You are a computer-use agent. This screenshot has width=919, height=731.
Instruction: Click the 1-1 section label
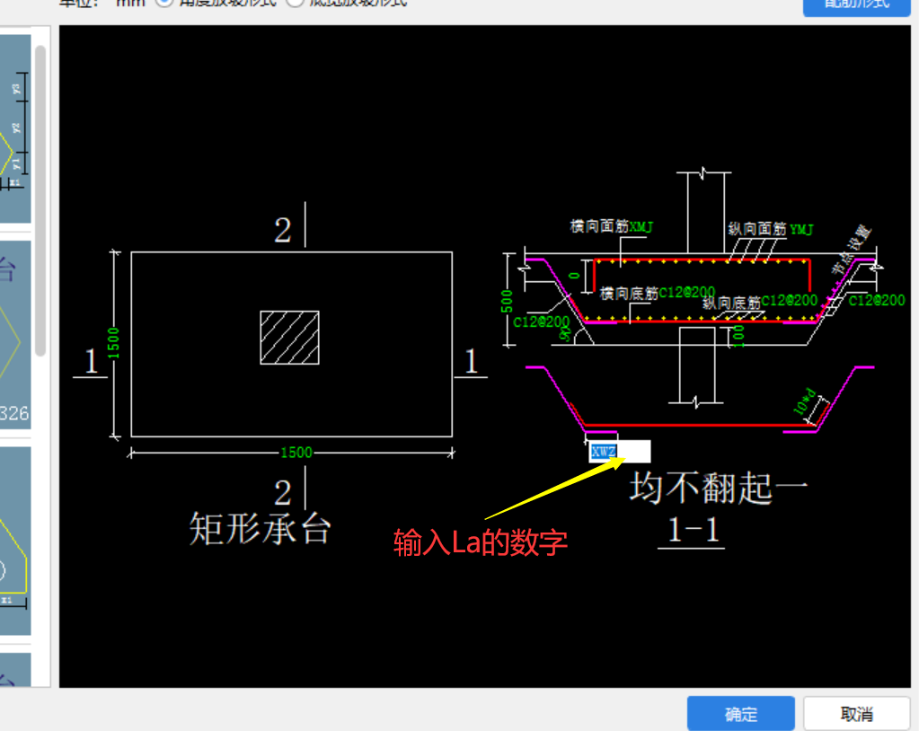[693, 530]
